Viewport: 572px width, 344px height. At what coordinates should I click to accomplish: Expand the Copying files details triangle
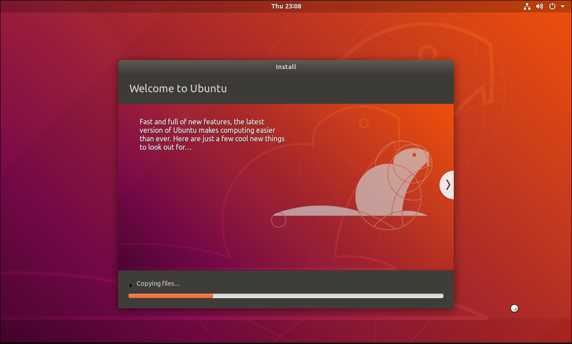point(131,285)
